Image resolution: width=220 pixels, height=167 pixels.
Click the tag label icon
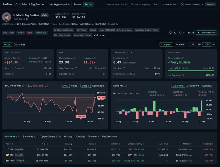(x=193, y=33)
